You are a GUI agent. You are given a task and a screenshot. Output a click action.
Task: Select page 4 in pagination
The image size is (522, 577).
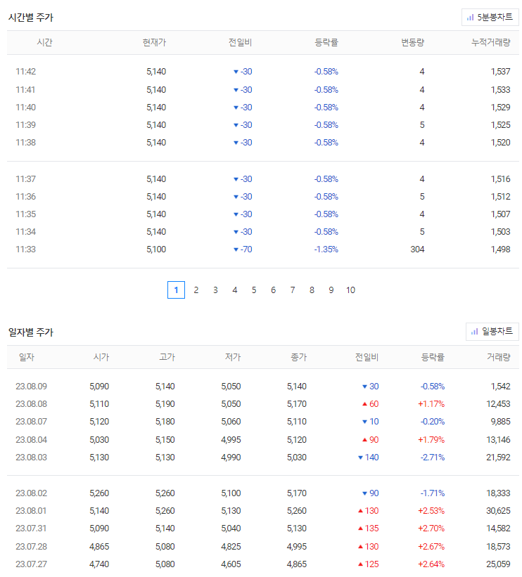235,290
